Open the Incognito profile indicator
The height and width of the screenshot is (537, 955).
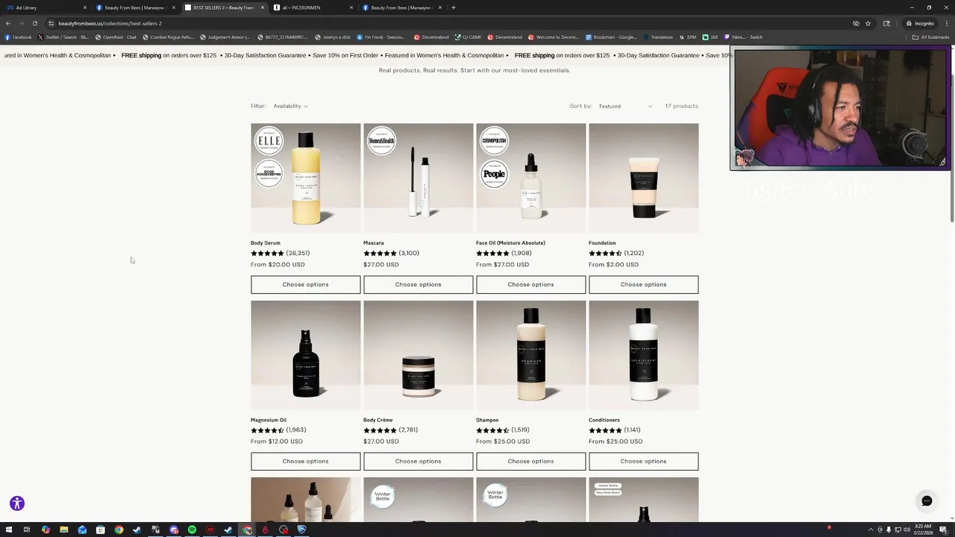(920, 23)
